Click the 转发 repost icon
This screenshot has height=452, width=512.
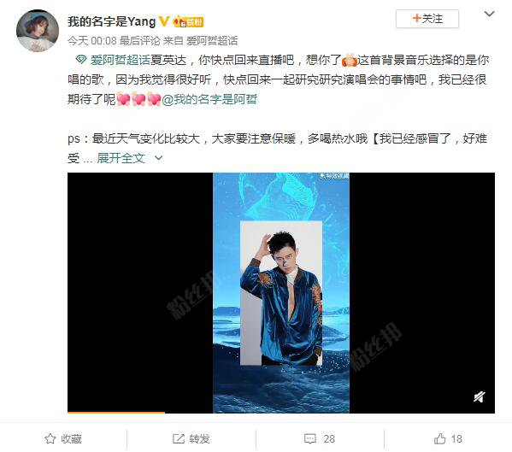point(179,438)
